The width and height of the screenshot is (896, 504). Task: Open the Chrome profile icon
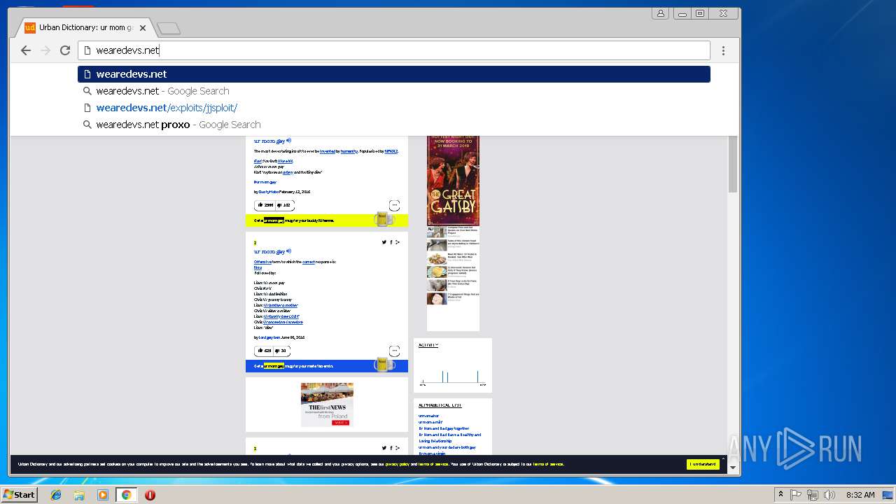tap(660, 13)
